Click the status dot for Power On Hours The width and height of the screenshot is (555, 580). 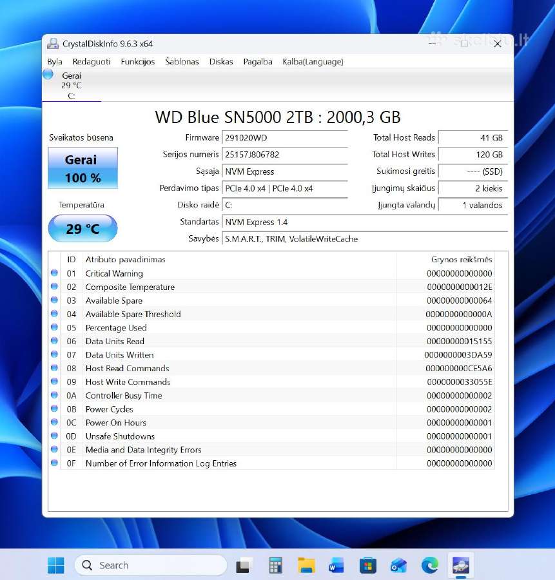(54, 422)
